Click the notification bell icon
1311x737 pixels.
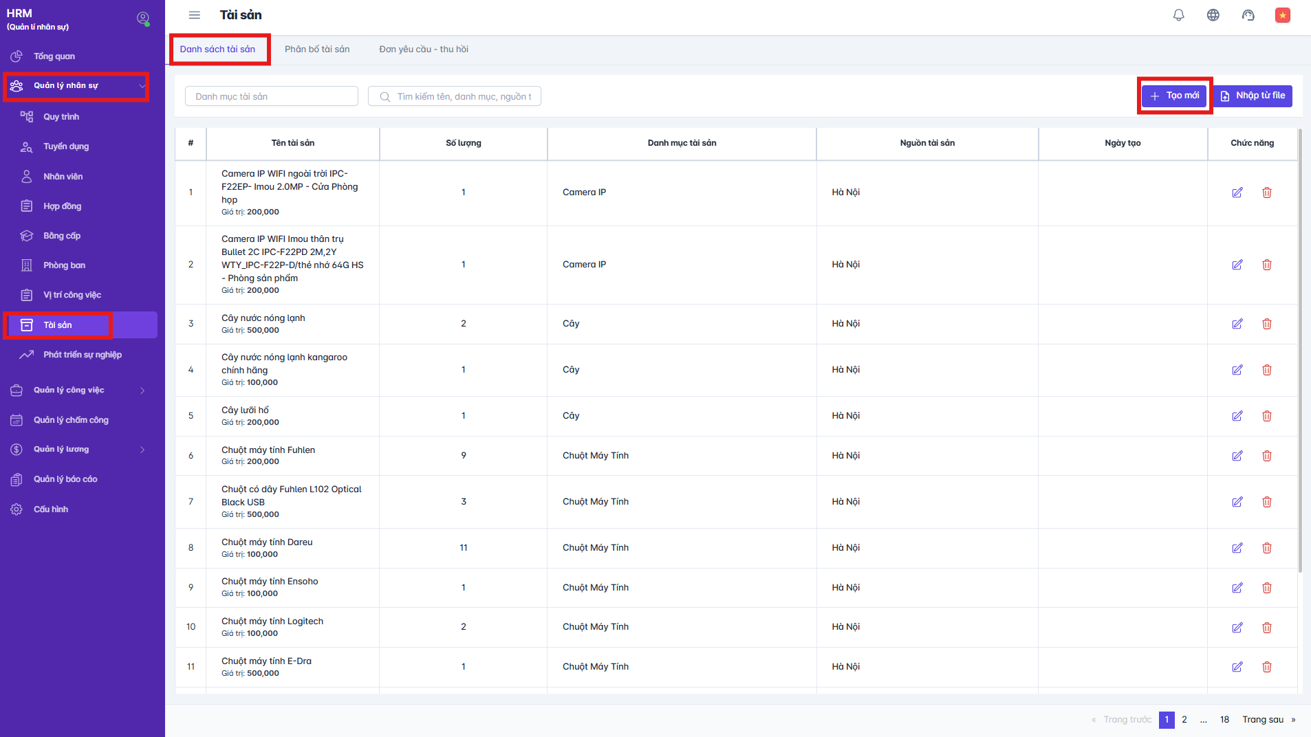1178,15
